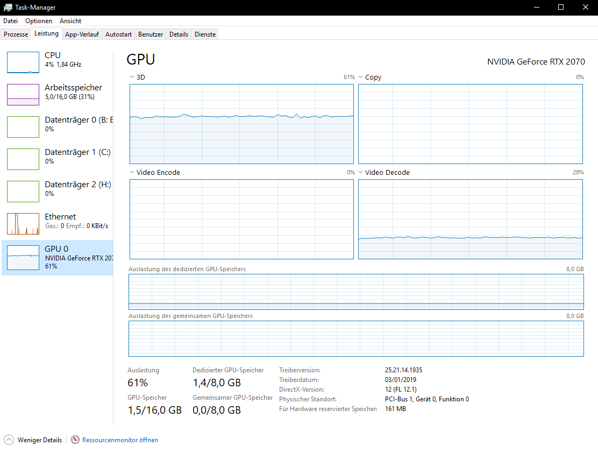Screen dimensions: 598x453
Task: Click the NVIDIA GeForce RTX 2070 heading
Action: coord(536,62)
